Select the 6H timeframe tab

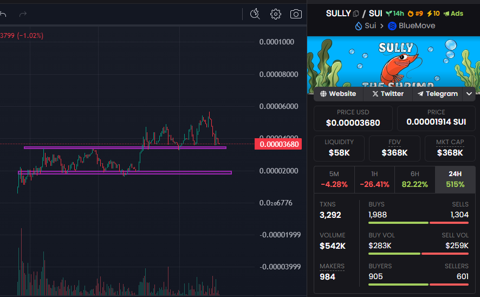[415, 180]
